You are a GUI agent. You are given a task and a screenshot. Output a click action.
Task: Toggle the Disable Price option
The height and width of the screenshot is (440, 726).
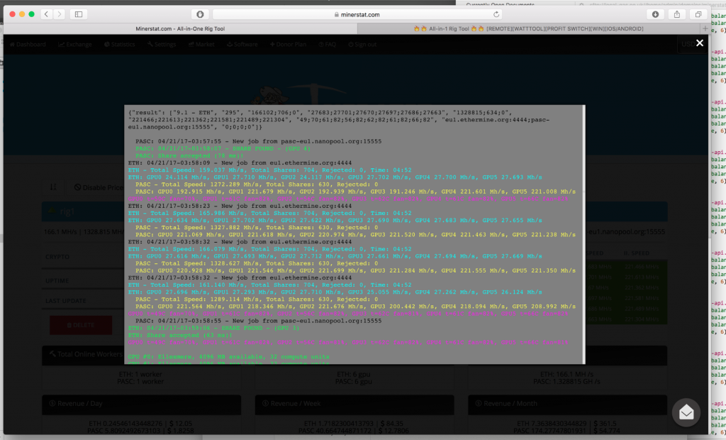point(98,187)
